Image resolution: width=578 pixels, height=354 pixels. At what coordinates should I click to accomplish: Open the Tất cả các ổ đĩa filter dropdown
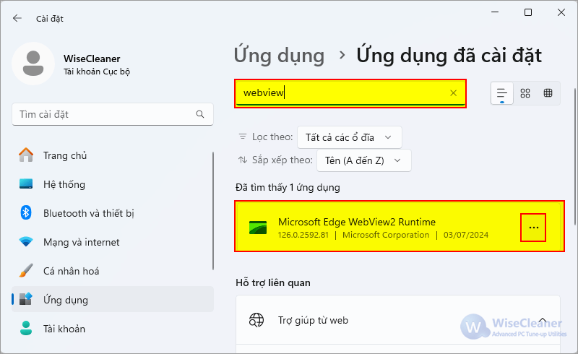(350, 137)
